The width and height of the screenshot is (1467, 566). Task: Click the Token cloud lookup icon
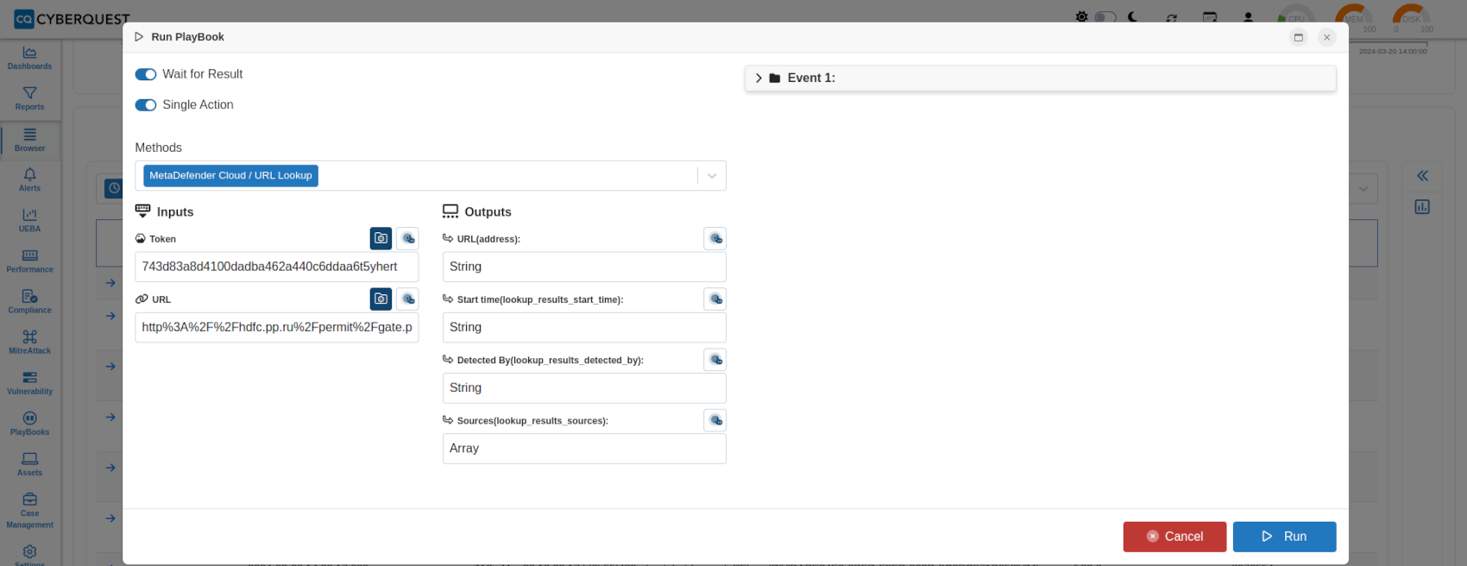pyautogui.click(x=407, y=239)
